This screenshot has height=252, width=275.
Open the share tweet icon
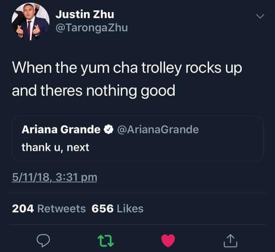pos(230,241)
